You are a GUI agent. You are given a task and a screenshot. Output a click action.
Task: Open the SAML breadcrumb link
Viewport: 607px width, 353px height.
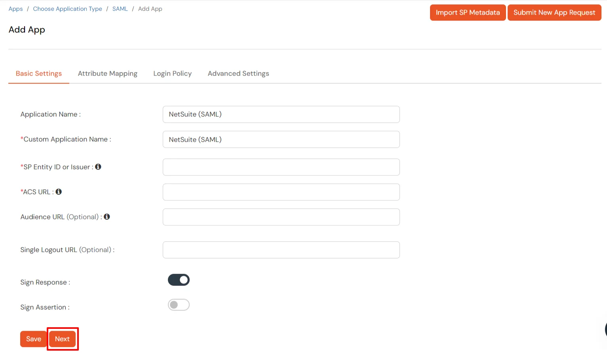click(x=120, y=9)
